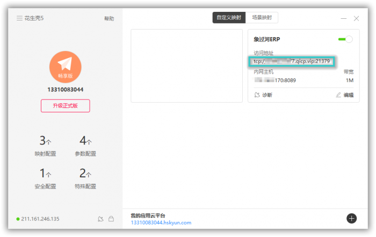Close the 花生壳 window
The image size is (376, 237).
pos(356,18)
